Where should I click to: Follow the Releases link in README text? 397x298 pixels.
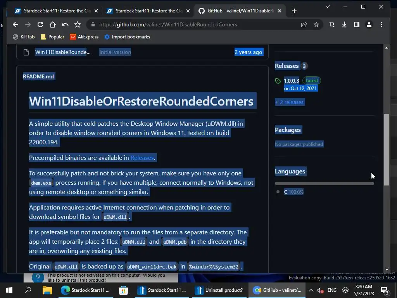pos(142,158)
